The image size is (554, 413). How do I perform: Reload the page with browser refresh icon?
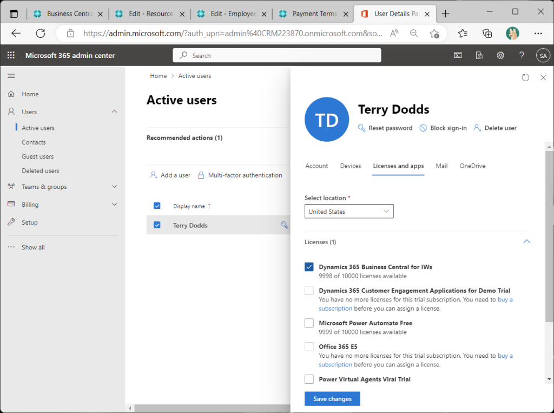click(x=41, y=33)
